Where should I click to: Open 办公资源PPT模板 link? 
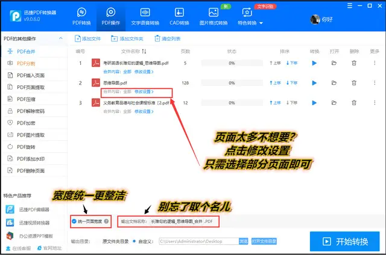point(30,236)
